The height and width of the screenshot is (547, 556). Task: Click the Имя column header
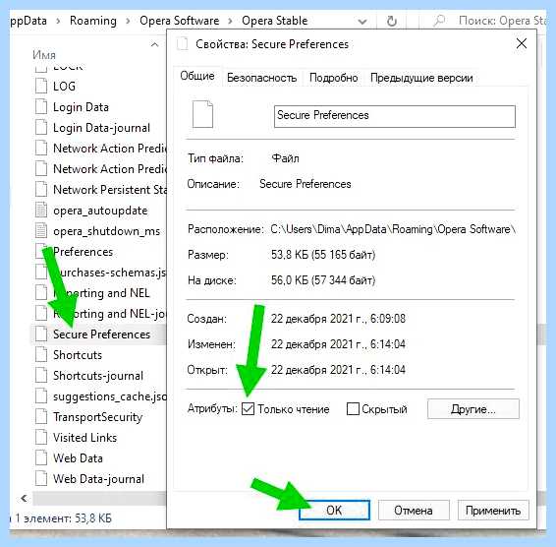(44, 55)
